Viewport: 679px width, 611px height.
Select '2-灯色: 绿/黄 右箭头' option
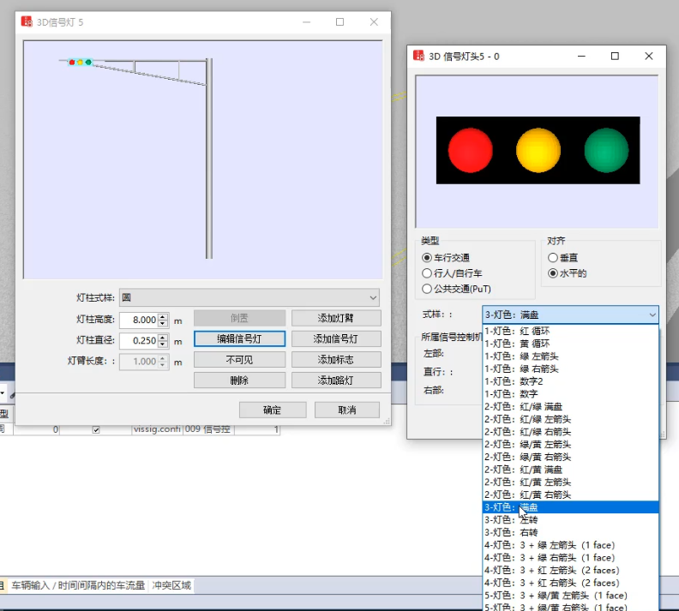570,457
